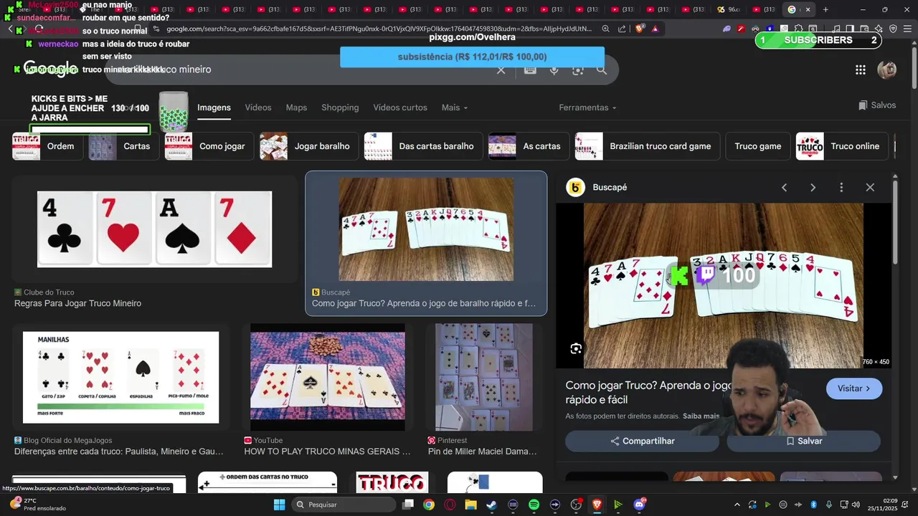Open the Google apps grid
918x516 pixels.
(x=860, y=70)
